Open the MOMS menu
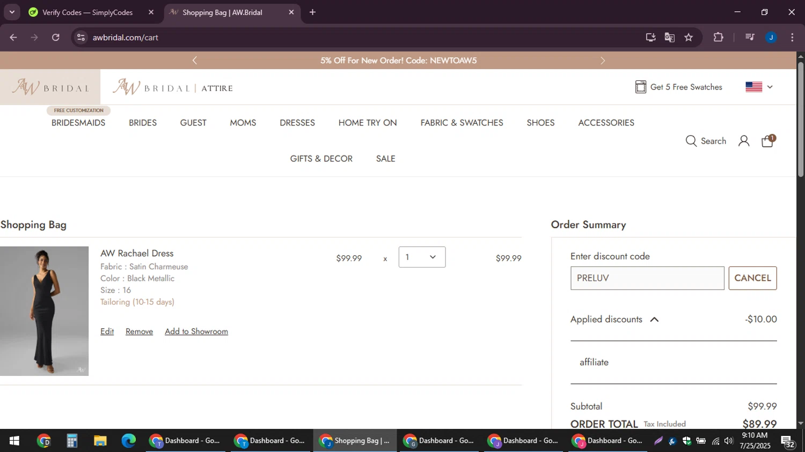Viewport: 805px width, 452px height. [x=243, y=123]
